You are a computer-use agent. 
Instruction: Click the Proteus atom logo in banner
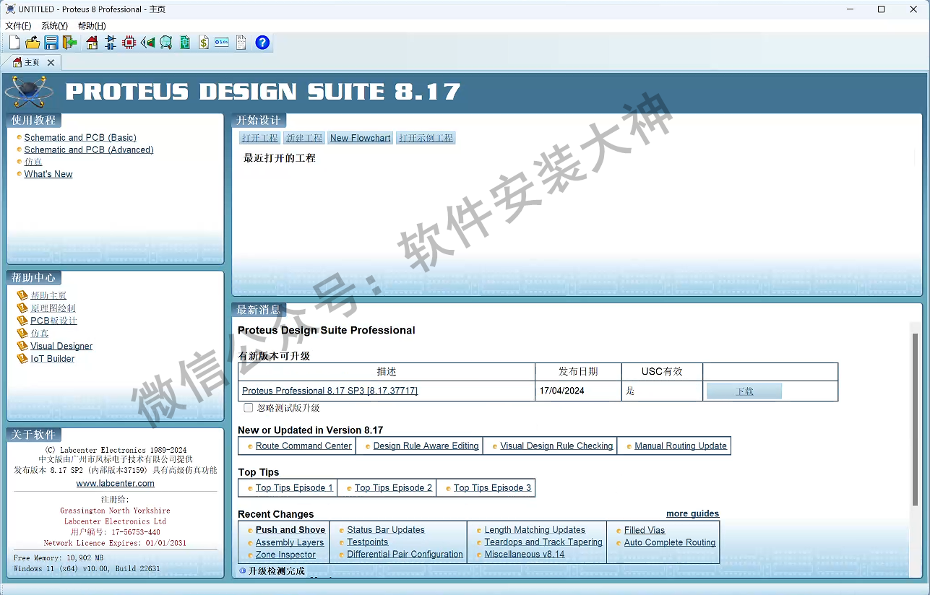29,92
